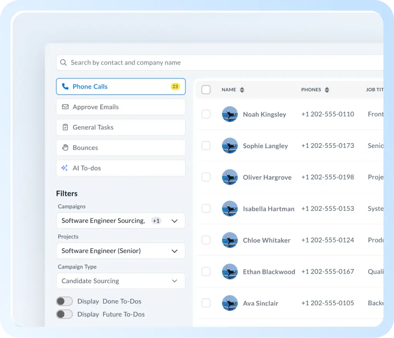The image size is (394, 338).
Task: Open Noah Kingsley's contact name
Action: 264,114
